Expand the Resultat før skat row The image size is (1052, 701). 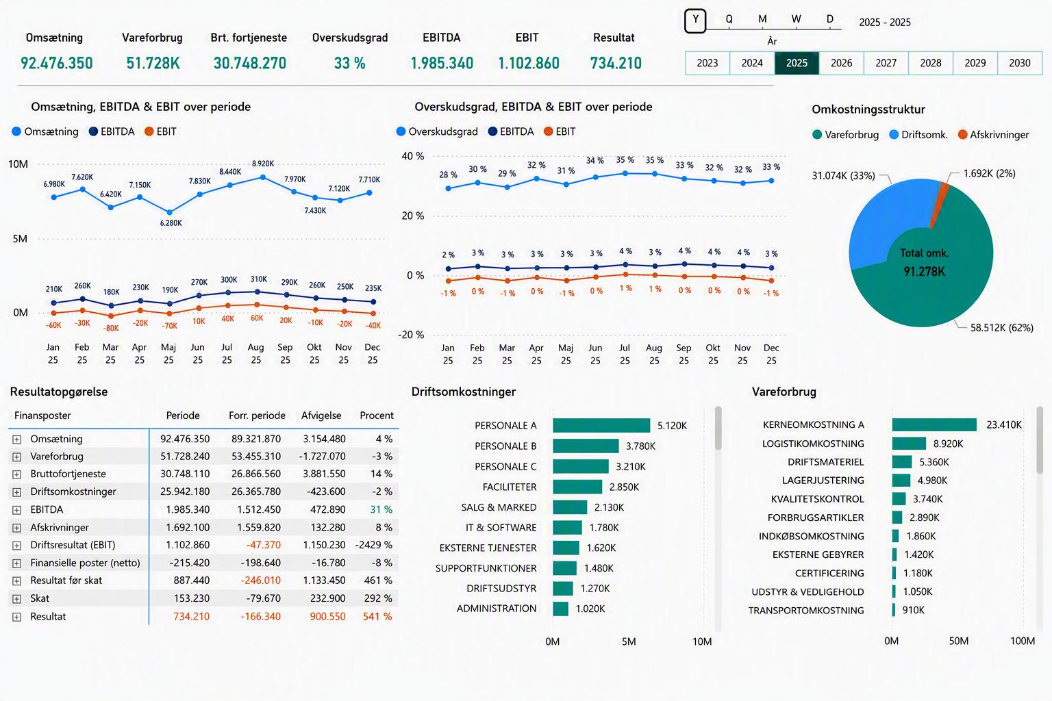pos(16,581)
